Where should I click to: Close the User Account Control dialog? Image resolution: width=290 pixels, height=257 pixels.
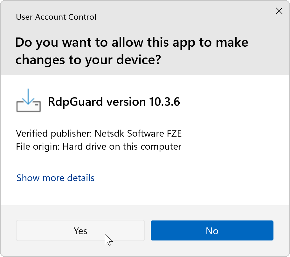click(x=279, y=11)
